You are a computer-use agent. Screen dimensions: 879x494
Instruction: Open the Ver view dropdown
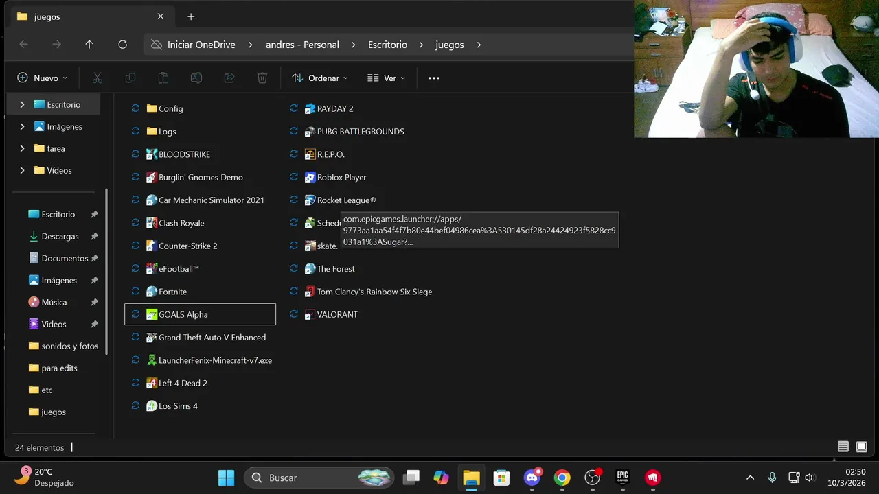tap(386, 78)
